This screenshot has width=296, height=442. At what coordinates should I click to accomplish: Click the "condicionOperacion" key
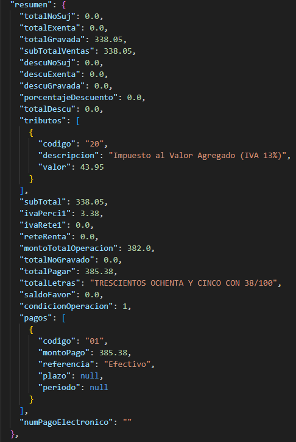[66, 306]
